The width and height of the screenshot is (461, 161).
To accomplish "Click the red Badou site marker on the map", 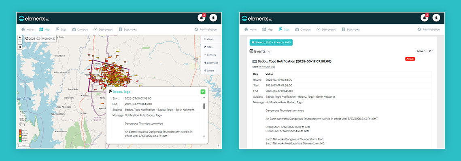I will click(x=105, y=86).
